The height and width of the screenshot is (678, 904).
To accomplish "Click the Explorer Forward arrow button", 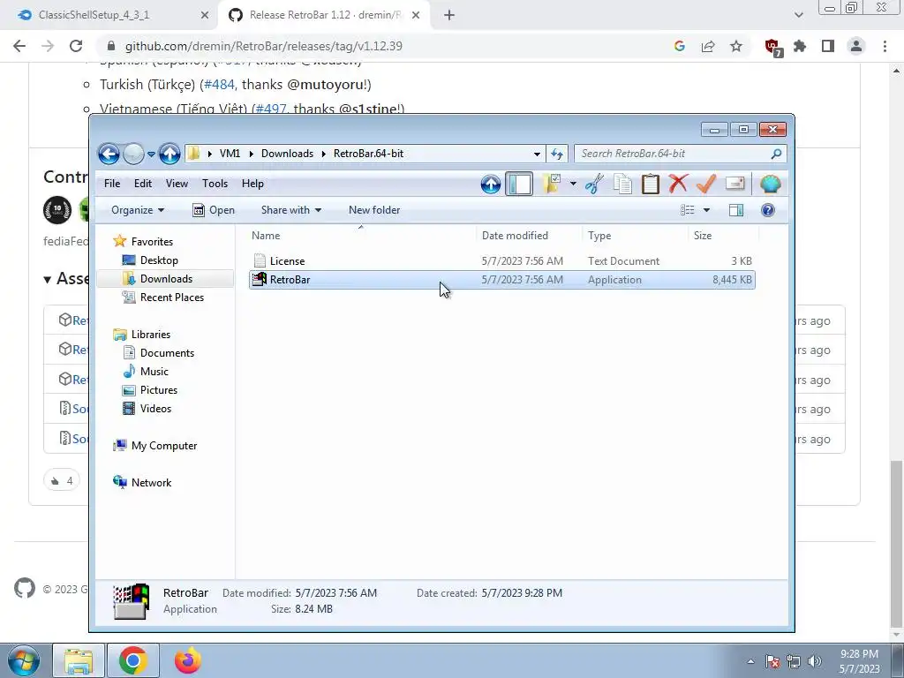I will click(134, 154).
